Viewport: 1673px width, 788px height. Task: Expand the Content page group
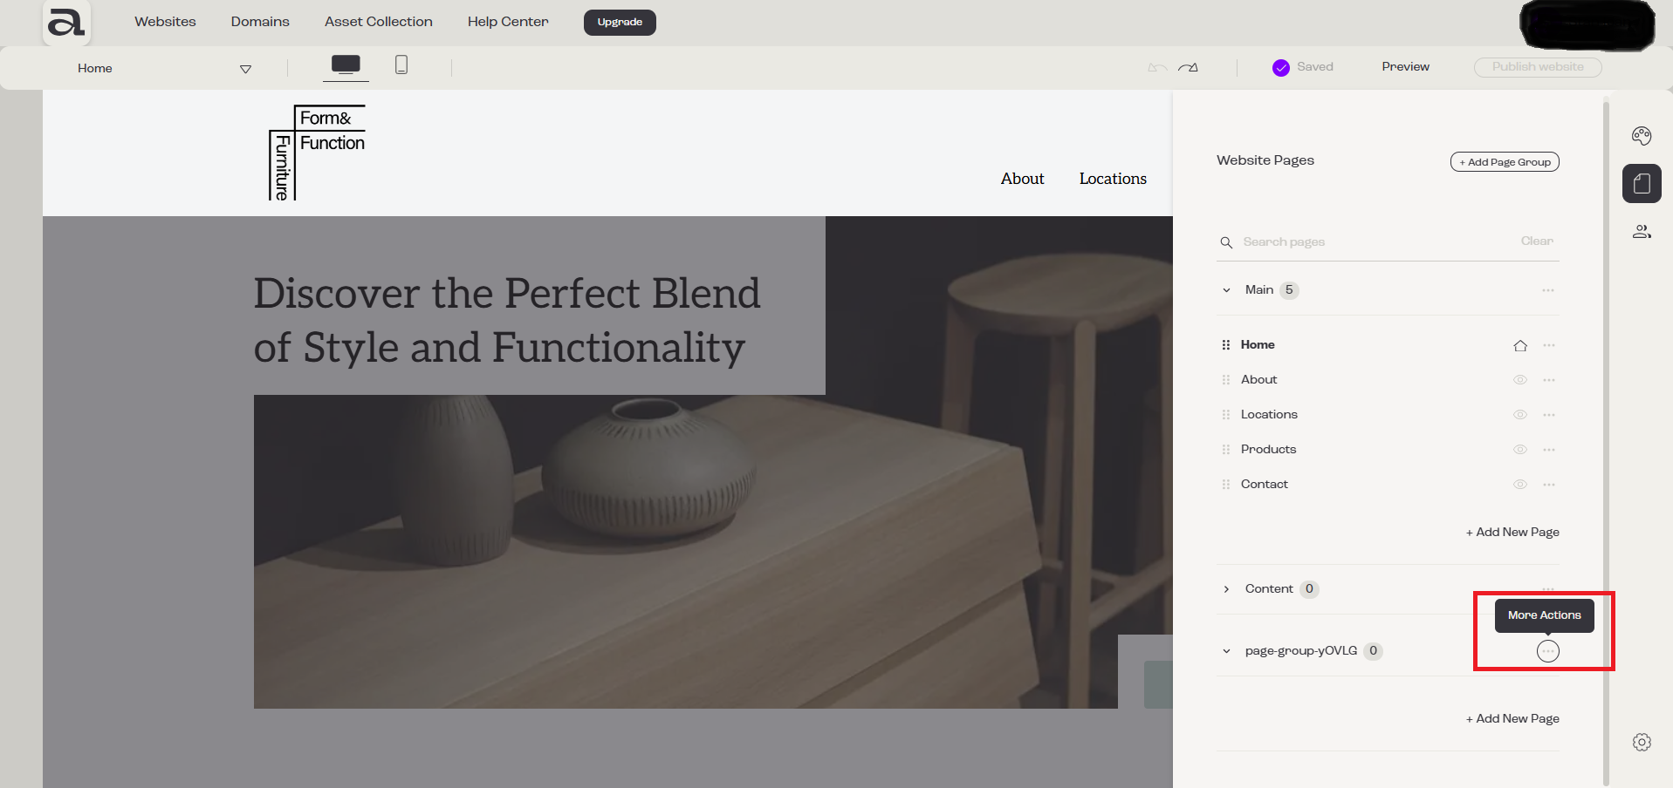click(1226, 589)
